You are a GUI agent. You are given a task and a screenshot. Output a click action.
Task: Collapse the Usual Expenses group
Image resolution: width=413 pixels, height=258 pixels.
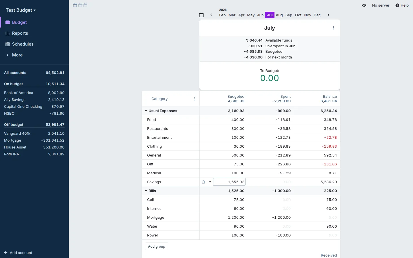146,111
